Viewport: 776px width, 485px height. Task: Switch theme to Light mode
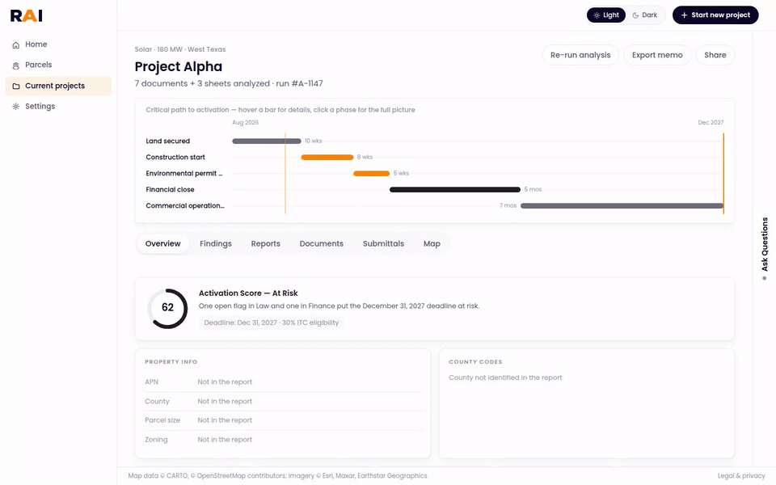click(x=606, y=15)
